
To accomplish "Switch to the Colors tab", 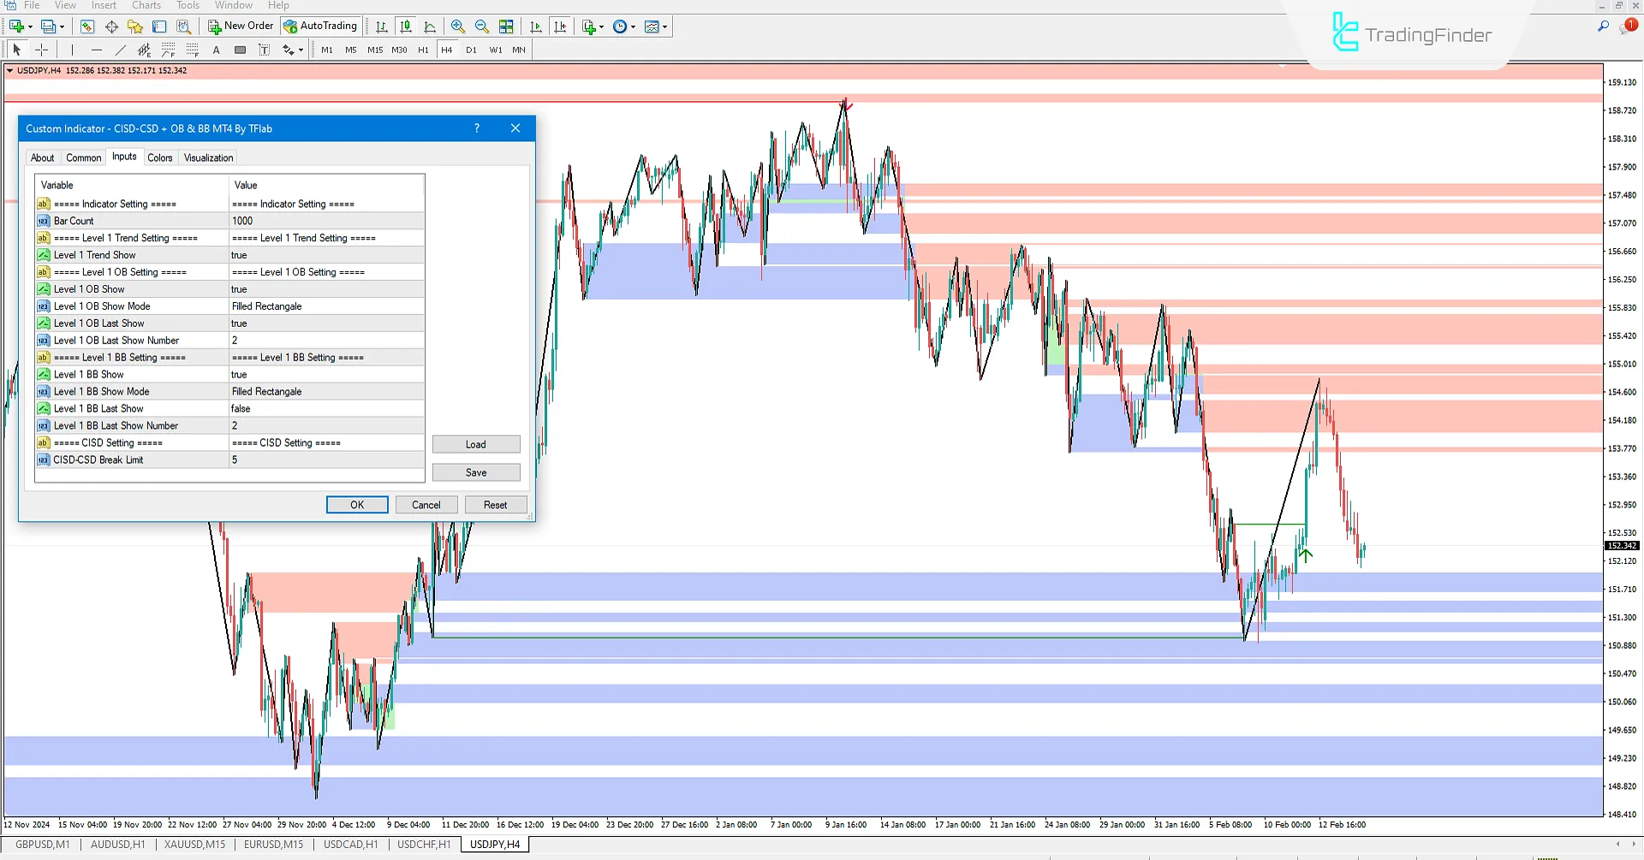I will click(x=159, y=157).
